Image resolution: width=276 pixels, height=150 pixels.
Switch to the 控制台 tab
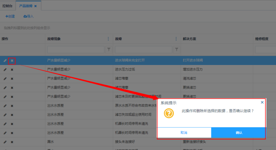coord(7,6)
